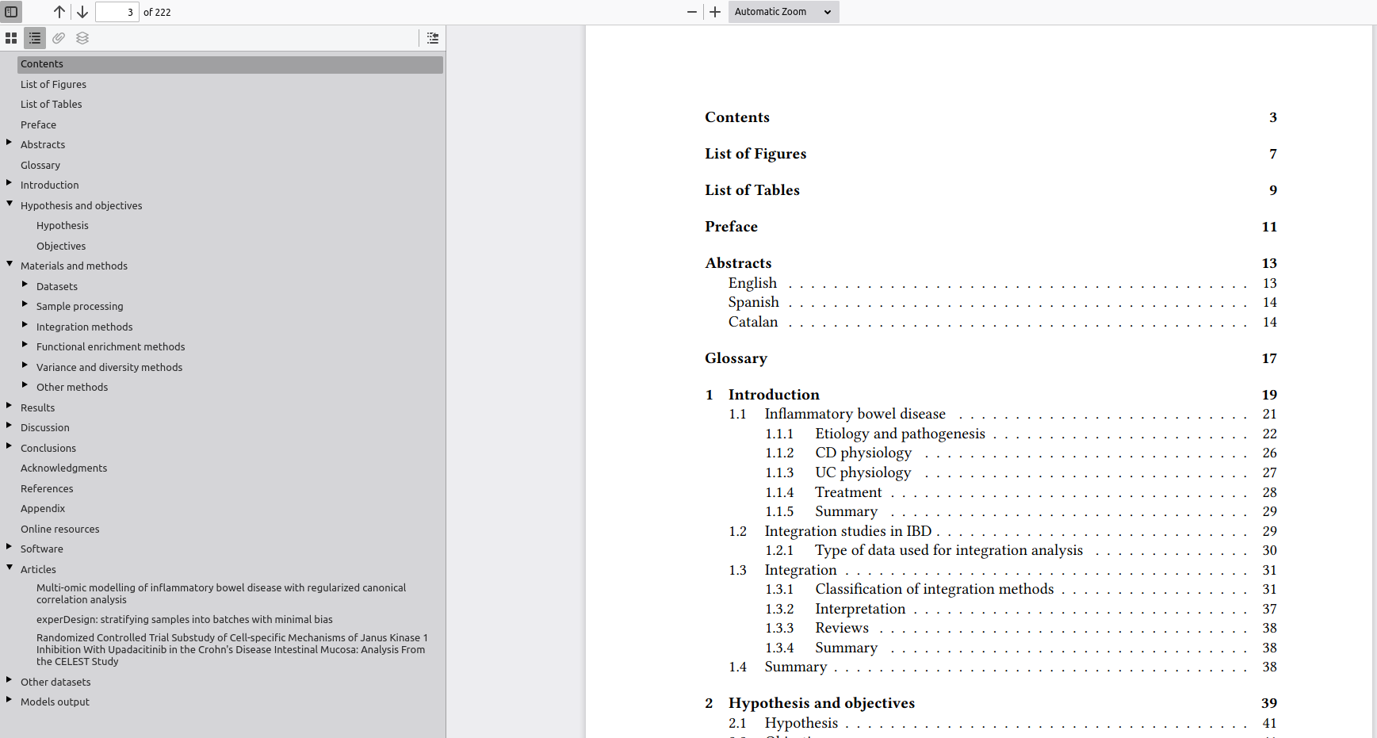The image size is (1377, 738).
Task: Open Glossary in the outline
Action: point(40,165)
